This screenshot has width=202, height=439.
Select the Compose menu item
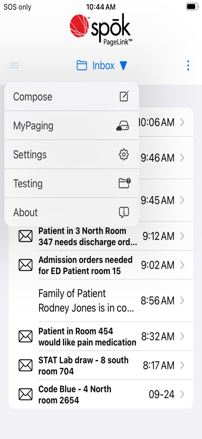click(x=71, y=96)
